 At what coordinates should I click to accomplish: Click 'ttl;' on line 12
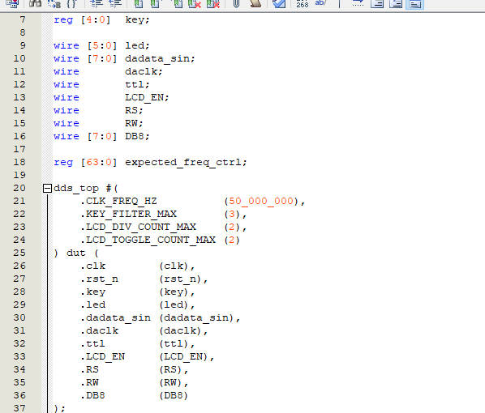coord(137,85)
